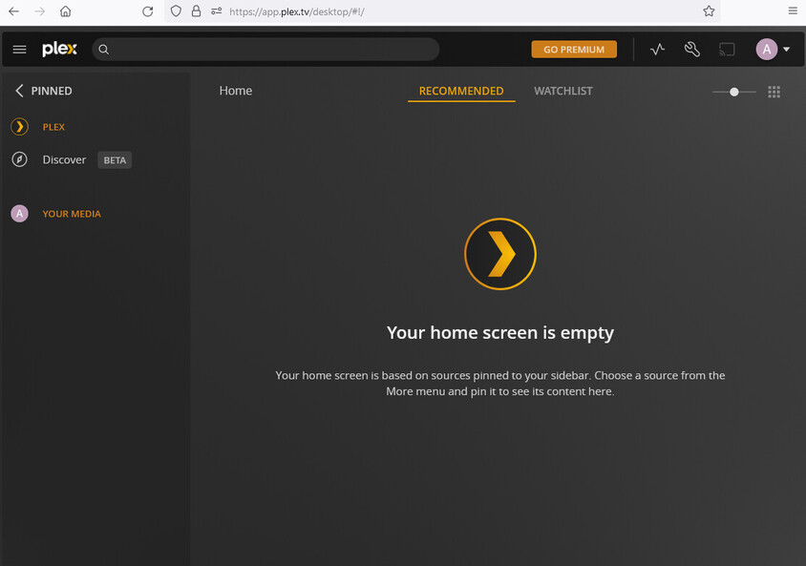This screenshot has height=566, width=806.
Task: Click the search magnifier icon
Action: point(103,50)
